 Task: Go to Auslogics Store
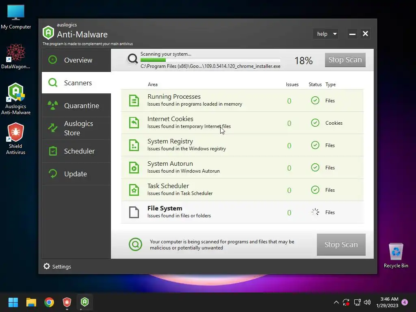tap(76, 128)
